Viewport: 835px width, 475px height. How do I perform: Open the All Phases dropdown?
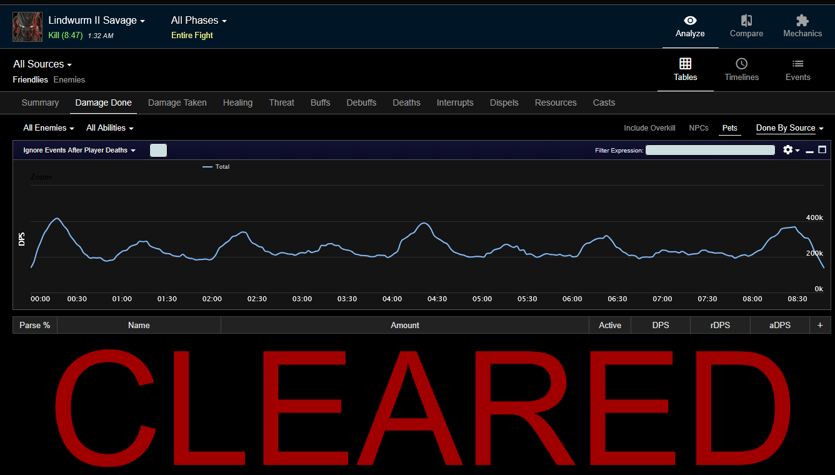pyautogui.click(x=199, y=21)
